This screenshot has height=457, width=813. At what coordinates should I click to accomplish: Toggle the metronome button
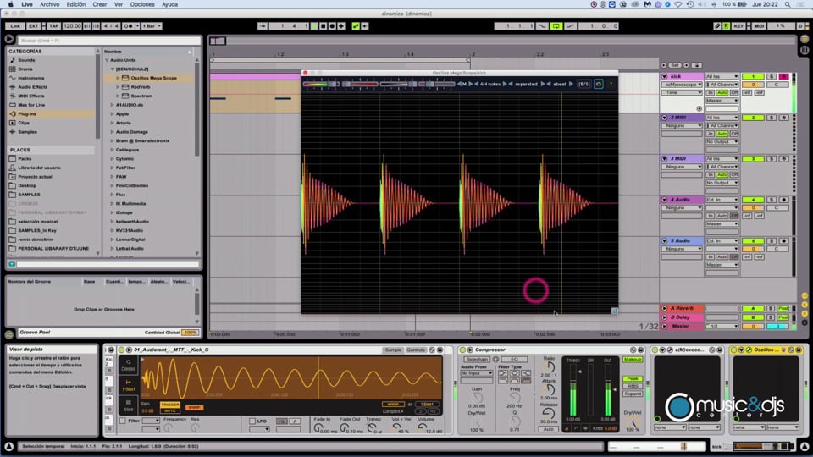tap(129, 26)
